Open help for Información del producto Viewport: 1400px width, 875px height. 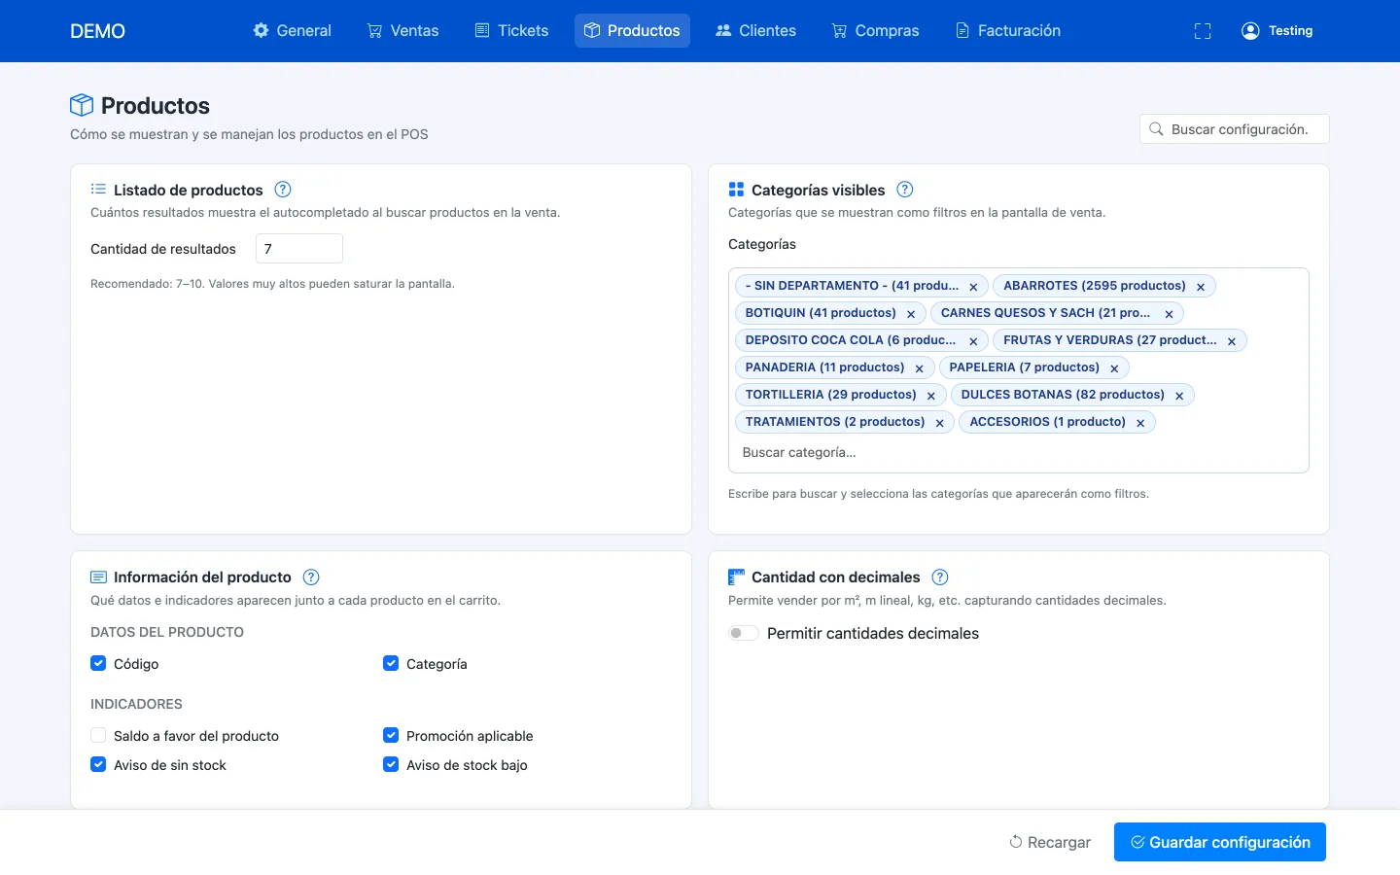click(311, 577)
